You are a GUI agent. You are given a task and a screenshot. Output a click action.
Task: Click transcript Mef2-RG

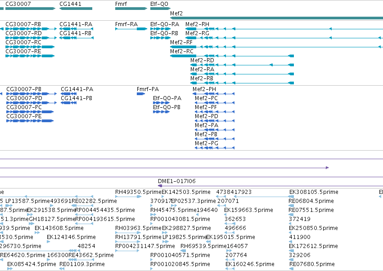pyautogui.click(x=284, y=38)
